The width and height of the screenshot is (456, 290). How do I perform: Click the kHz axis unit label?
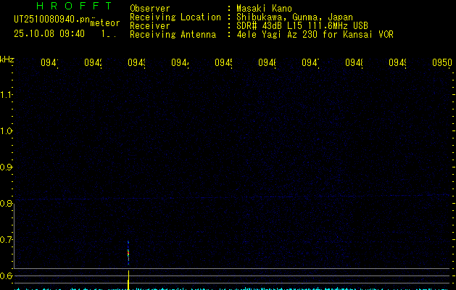pos(7,59)
